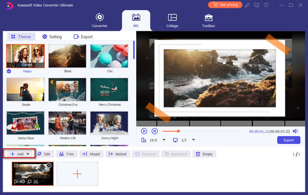Viewport: 308px width, 195px height.
Task: Expand the Add dropdown arrow
Action: tap(28, 154)
